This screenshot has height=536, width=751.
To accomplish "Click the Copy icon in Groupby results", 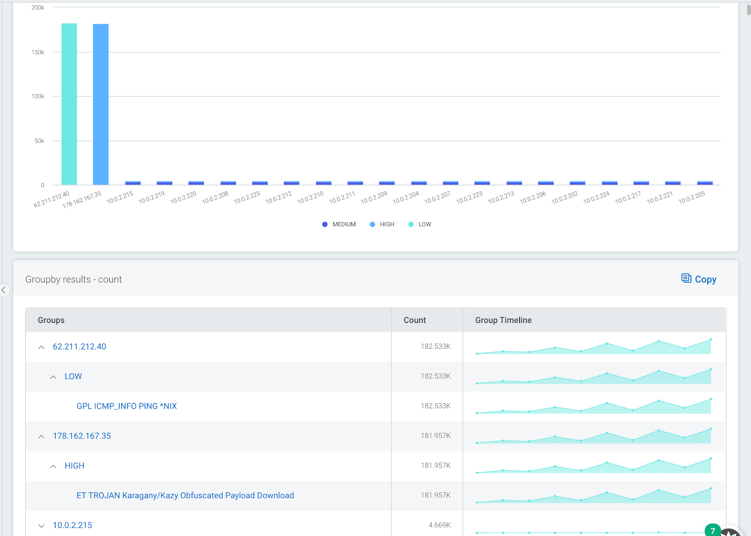I will pos(698,279).
